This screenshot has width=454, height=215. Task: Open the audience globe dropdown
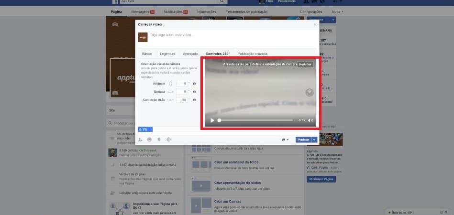(285, 140)
